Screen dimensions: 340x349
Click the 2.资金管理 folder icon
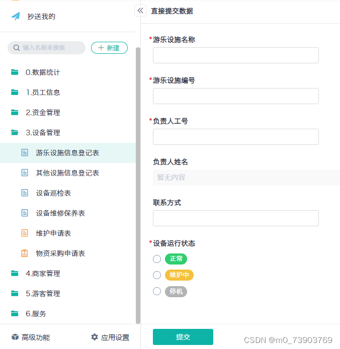(15, 113)
